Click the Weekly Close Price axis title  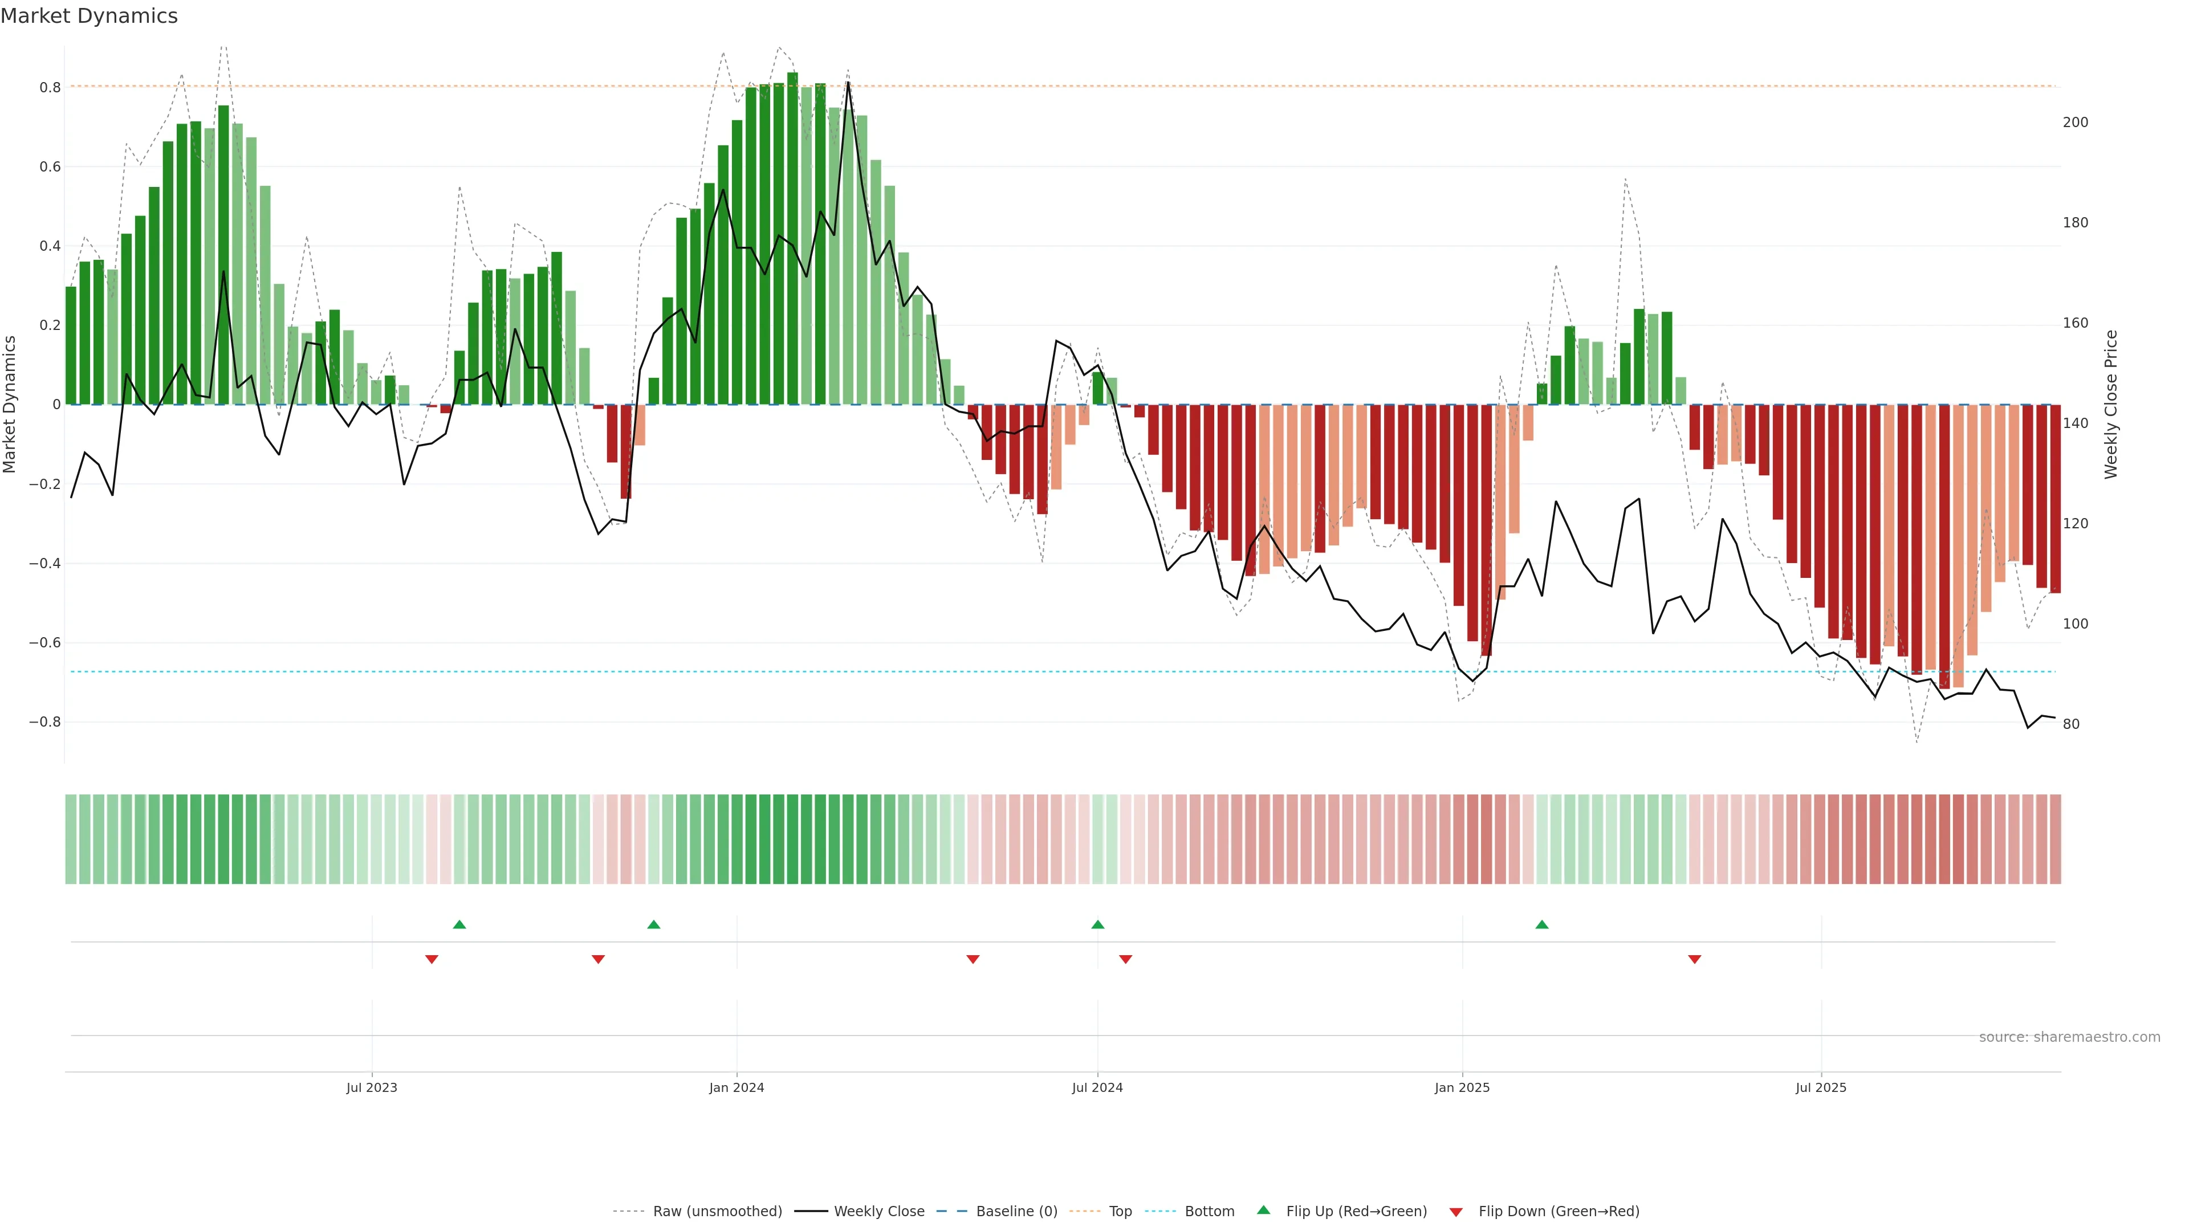2111,405
